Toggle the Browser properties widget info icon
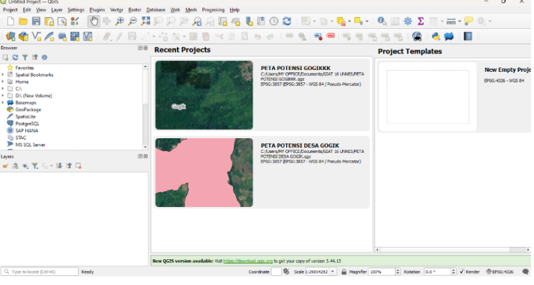The width and height of the screenshot is (534, 285). pos(44,58)
